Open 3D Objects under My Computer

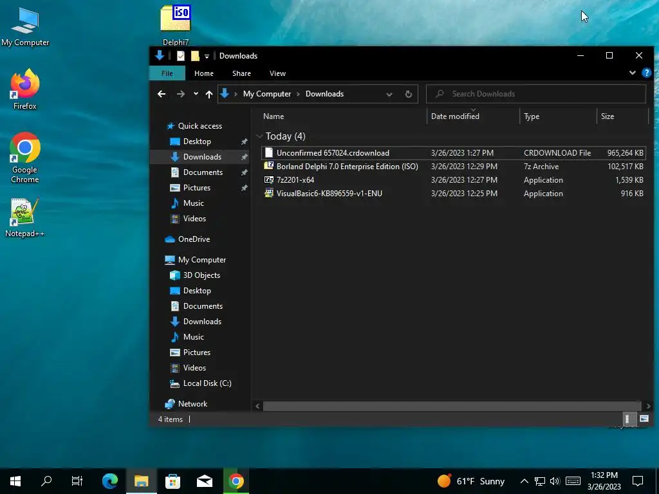[x=201, y=275]
